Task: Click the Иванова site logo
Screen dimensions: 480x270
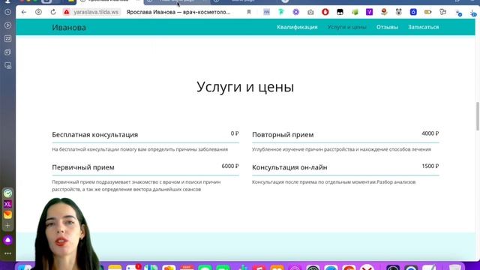Action: coord(69,28)
